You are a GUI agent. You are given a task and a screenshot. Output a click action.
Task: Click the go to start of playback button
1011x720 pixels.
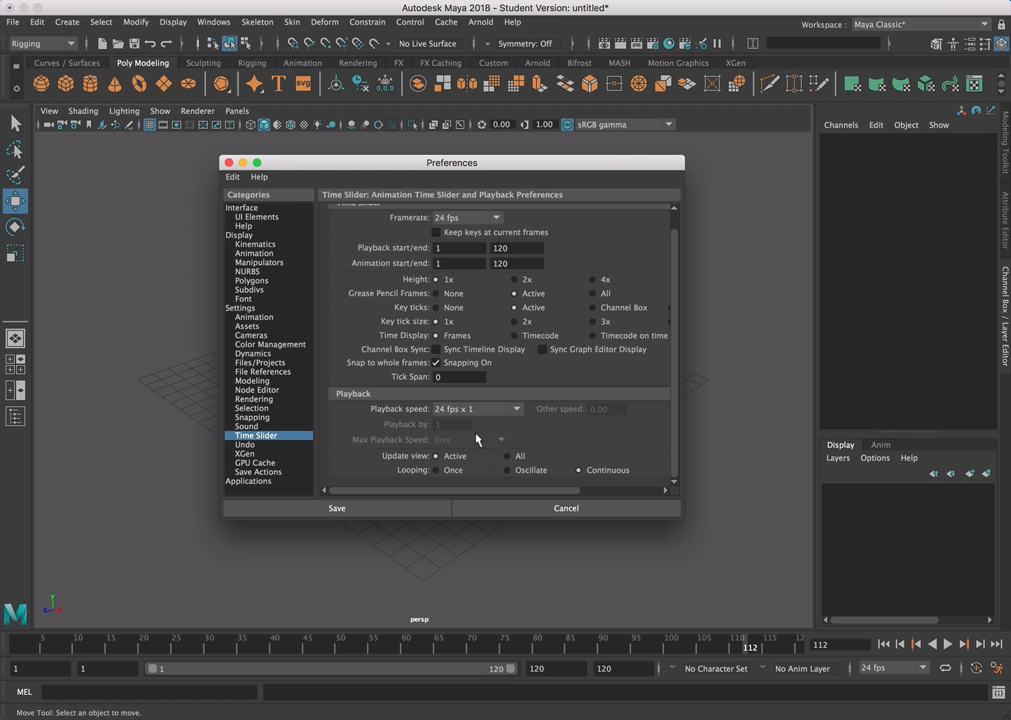point(884,644)
